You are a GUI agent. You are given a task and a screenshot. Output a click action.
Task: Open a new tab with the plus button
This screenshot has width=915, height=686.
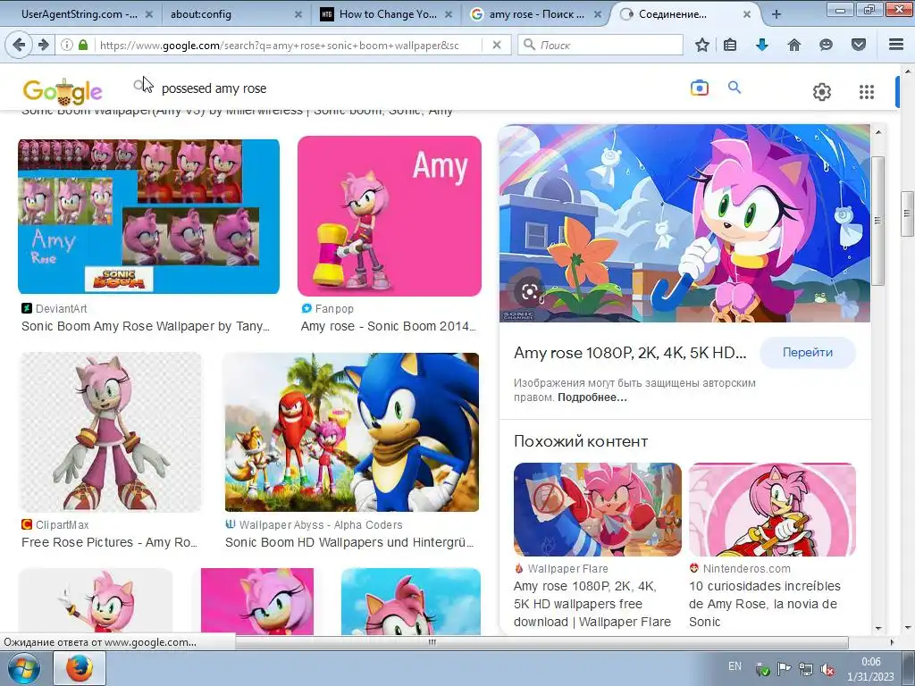point(776,14)
